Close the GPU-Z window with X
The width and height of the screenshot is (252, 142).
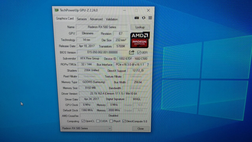(x=148, y=10)
